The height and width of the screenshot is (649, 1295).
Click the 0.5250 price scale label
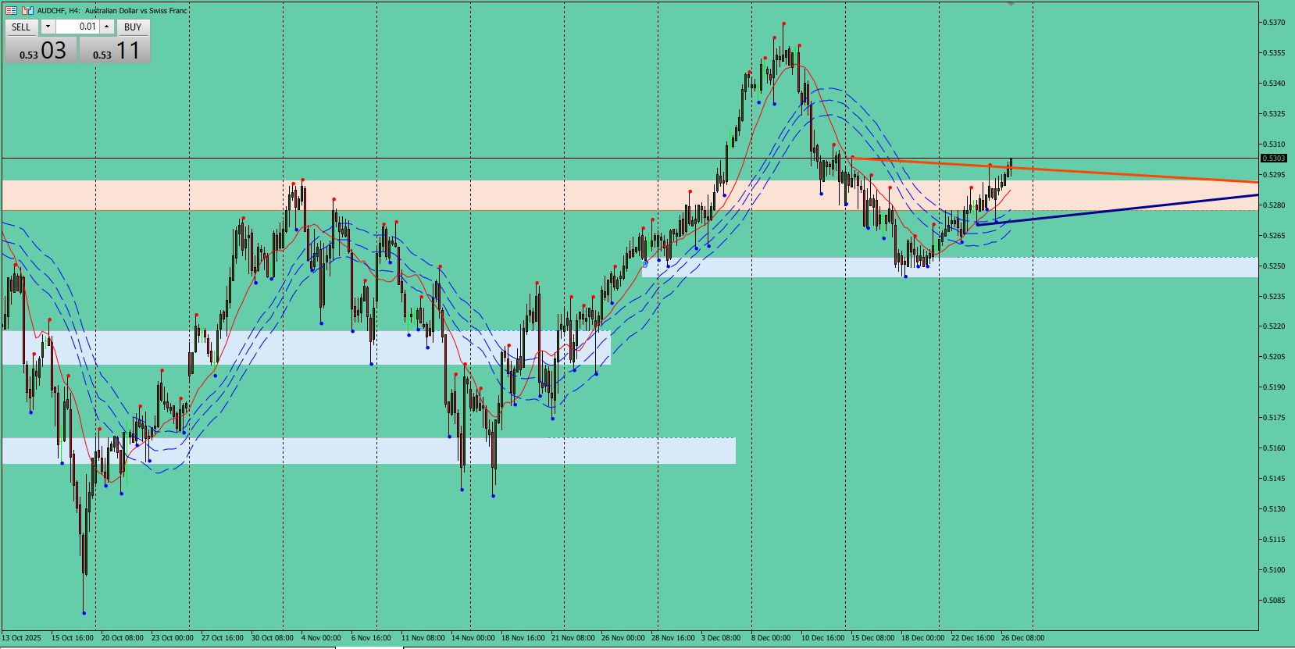click(1275, 266)
